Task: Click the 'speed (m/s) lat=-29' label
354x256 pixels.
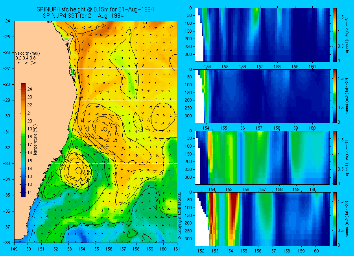Action: pos(347,96)
